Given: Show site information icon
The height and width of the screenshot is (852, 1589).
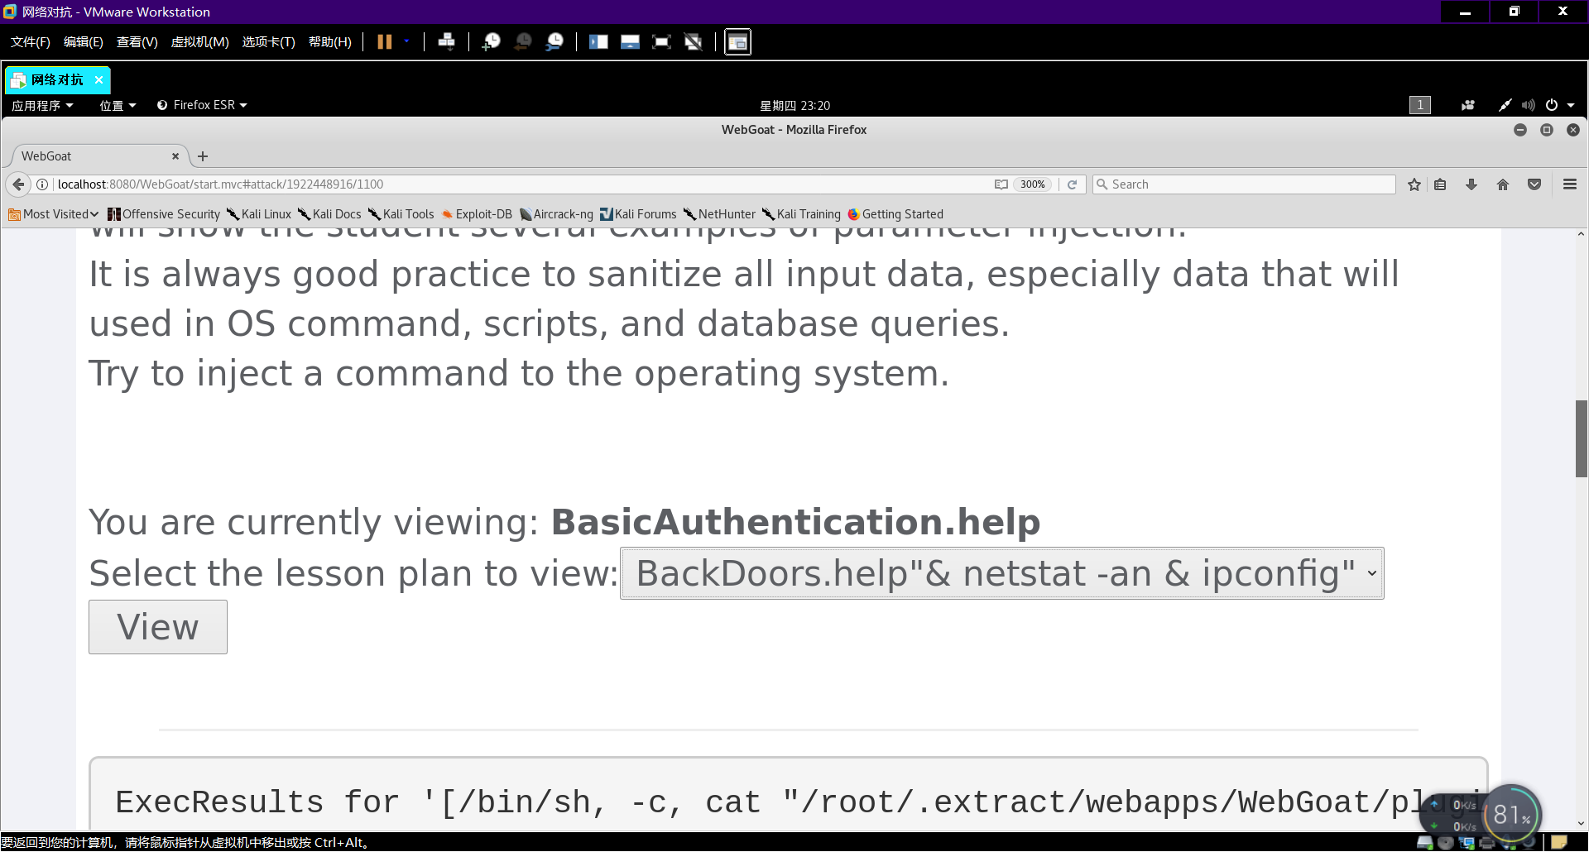Looking at the screenshot, I should (x=42, y=184).
